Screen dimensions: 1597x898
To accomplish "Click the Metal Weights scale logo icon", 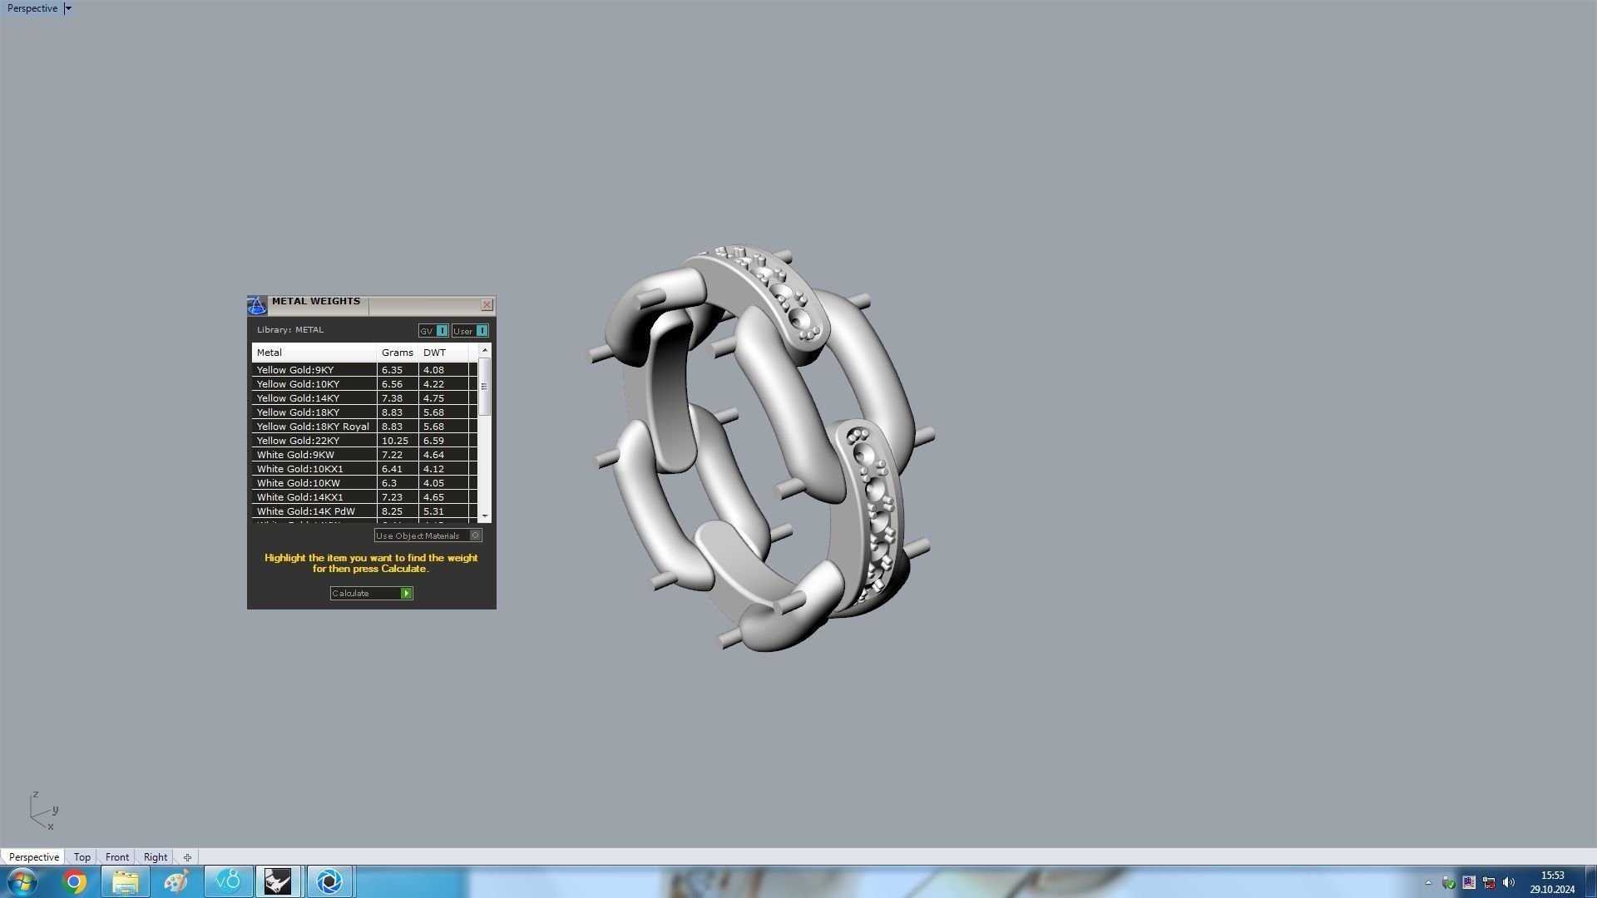I will pos(257,305).
